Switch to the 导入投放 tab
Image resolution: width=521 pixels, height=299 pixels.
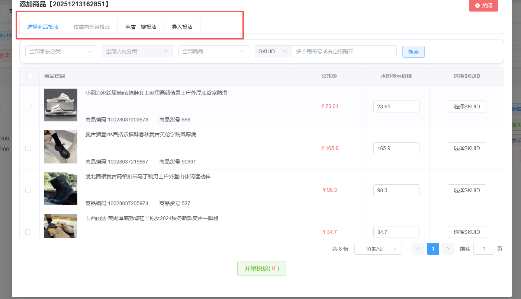[x=182, y=27]
